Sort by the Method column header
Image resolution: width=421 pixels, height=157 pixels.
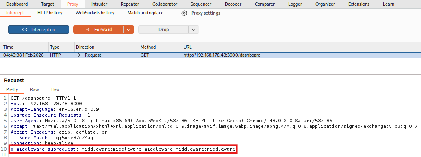pos(161,47)
